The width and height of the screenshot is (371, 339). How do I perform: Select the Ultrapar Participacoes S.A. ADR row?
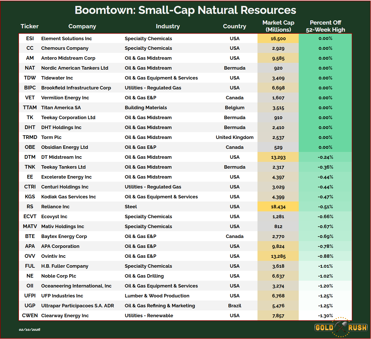[78, 306]
